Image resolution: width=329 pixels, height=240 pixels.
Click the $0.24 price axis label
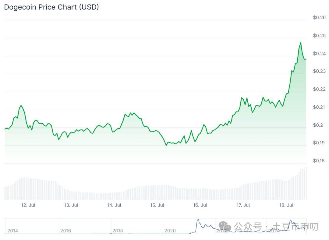319,54
